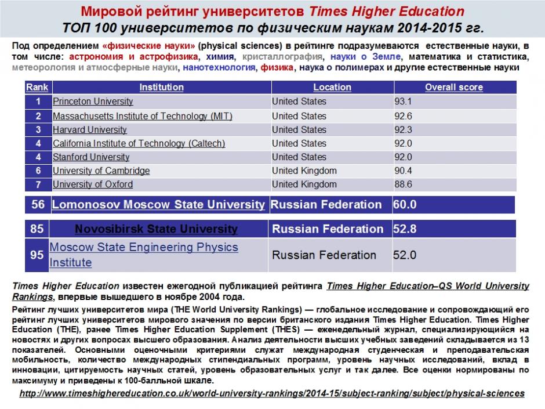Click rank cell 7 for Oxford

click(38, 184)
